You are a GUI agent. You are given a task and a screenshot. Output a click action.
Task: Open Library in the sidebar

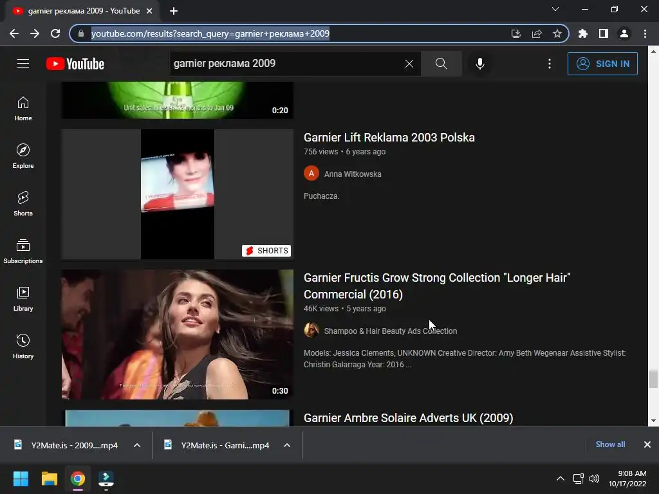click(x=23, y=298)
